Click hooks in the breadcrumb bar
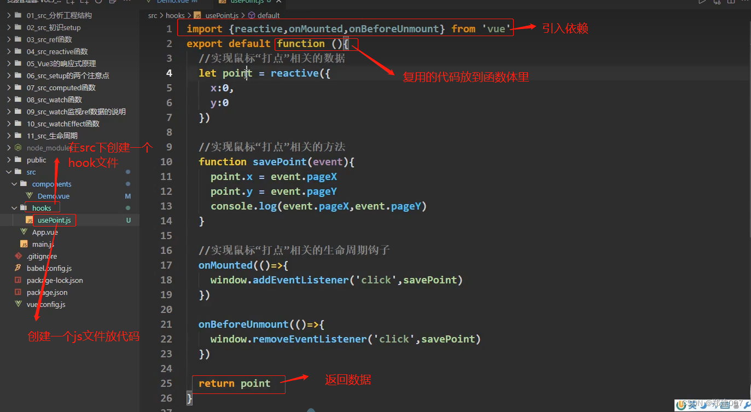This screenshot has width=751, height=412. tap(174, 15)
